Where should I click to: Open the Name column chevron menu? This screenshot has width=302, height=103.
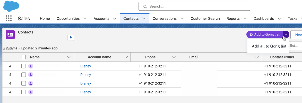pos(69,57)
